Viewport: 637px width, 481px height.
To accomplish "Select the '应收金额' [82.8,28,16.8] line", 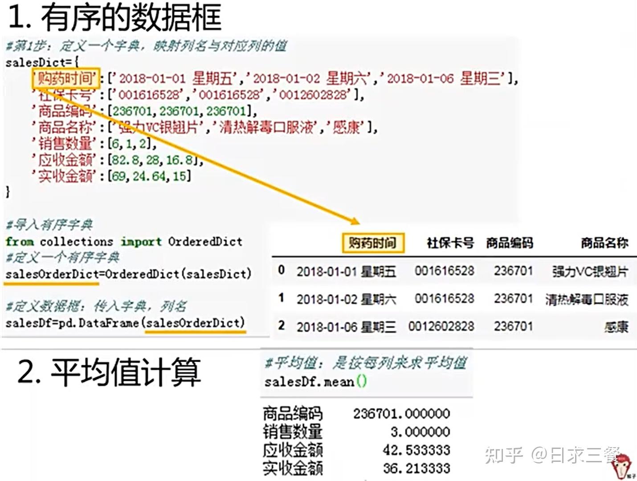I will pos(118,159).
